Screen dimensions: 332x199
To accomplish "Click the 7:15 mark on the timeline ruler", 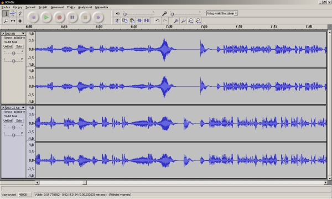I will click(x=274, y=27).
